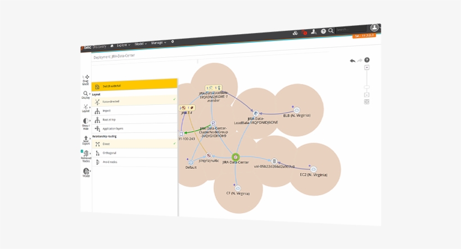Viewport: 461px width, 249px height.
Task: Select Avoid nodes routing
Action: 135,162
